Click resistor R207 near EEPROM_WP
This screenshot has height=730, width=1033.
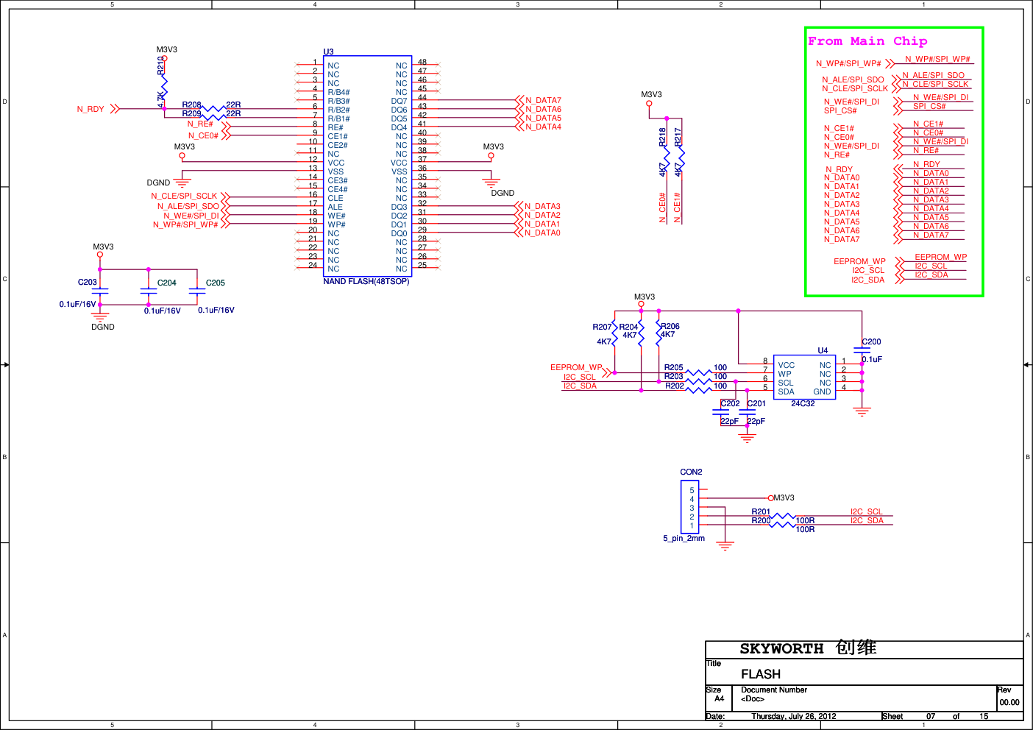click(614, 334)
